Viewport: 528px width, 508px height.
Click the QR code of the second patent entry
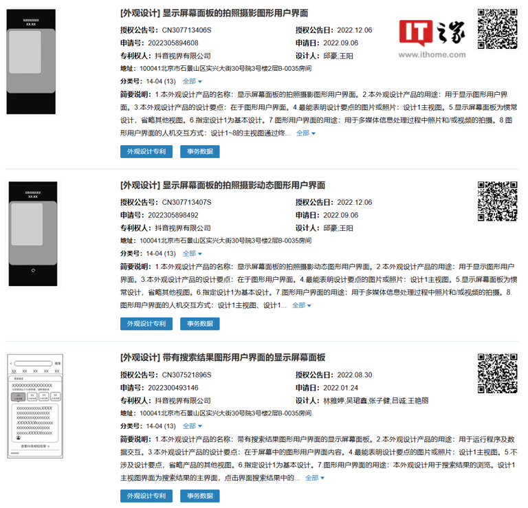point(498,201)
